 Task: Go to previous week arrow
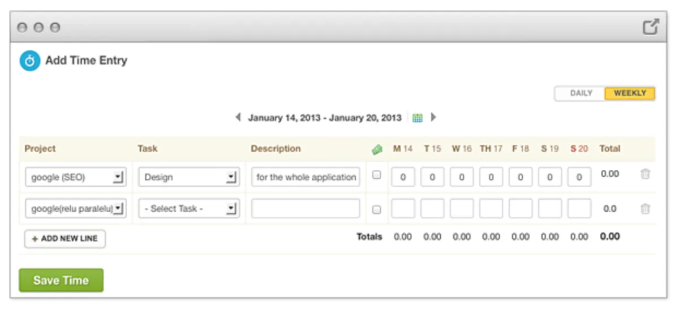238,118
